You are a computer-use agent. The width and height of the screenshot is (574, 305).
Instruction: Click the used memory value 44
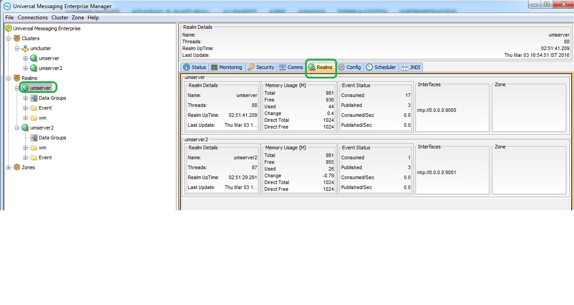[x=331, y=106]
